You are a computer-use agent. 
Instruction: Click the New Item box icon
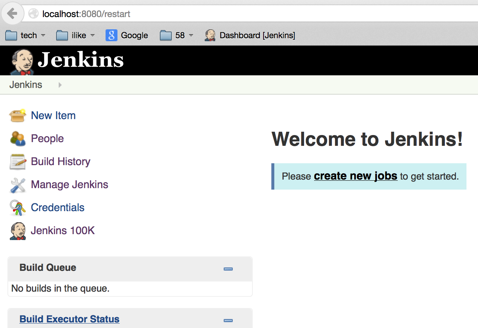click(x=17, y=116)
